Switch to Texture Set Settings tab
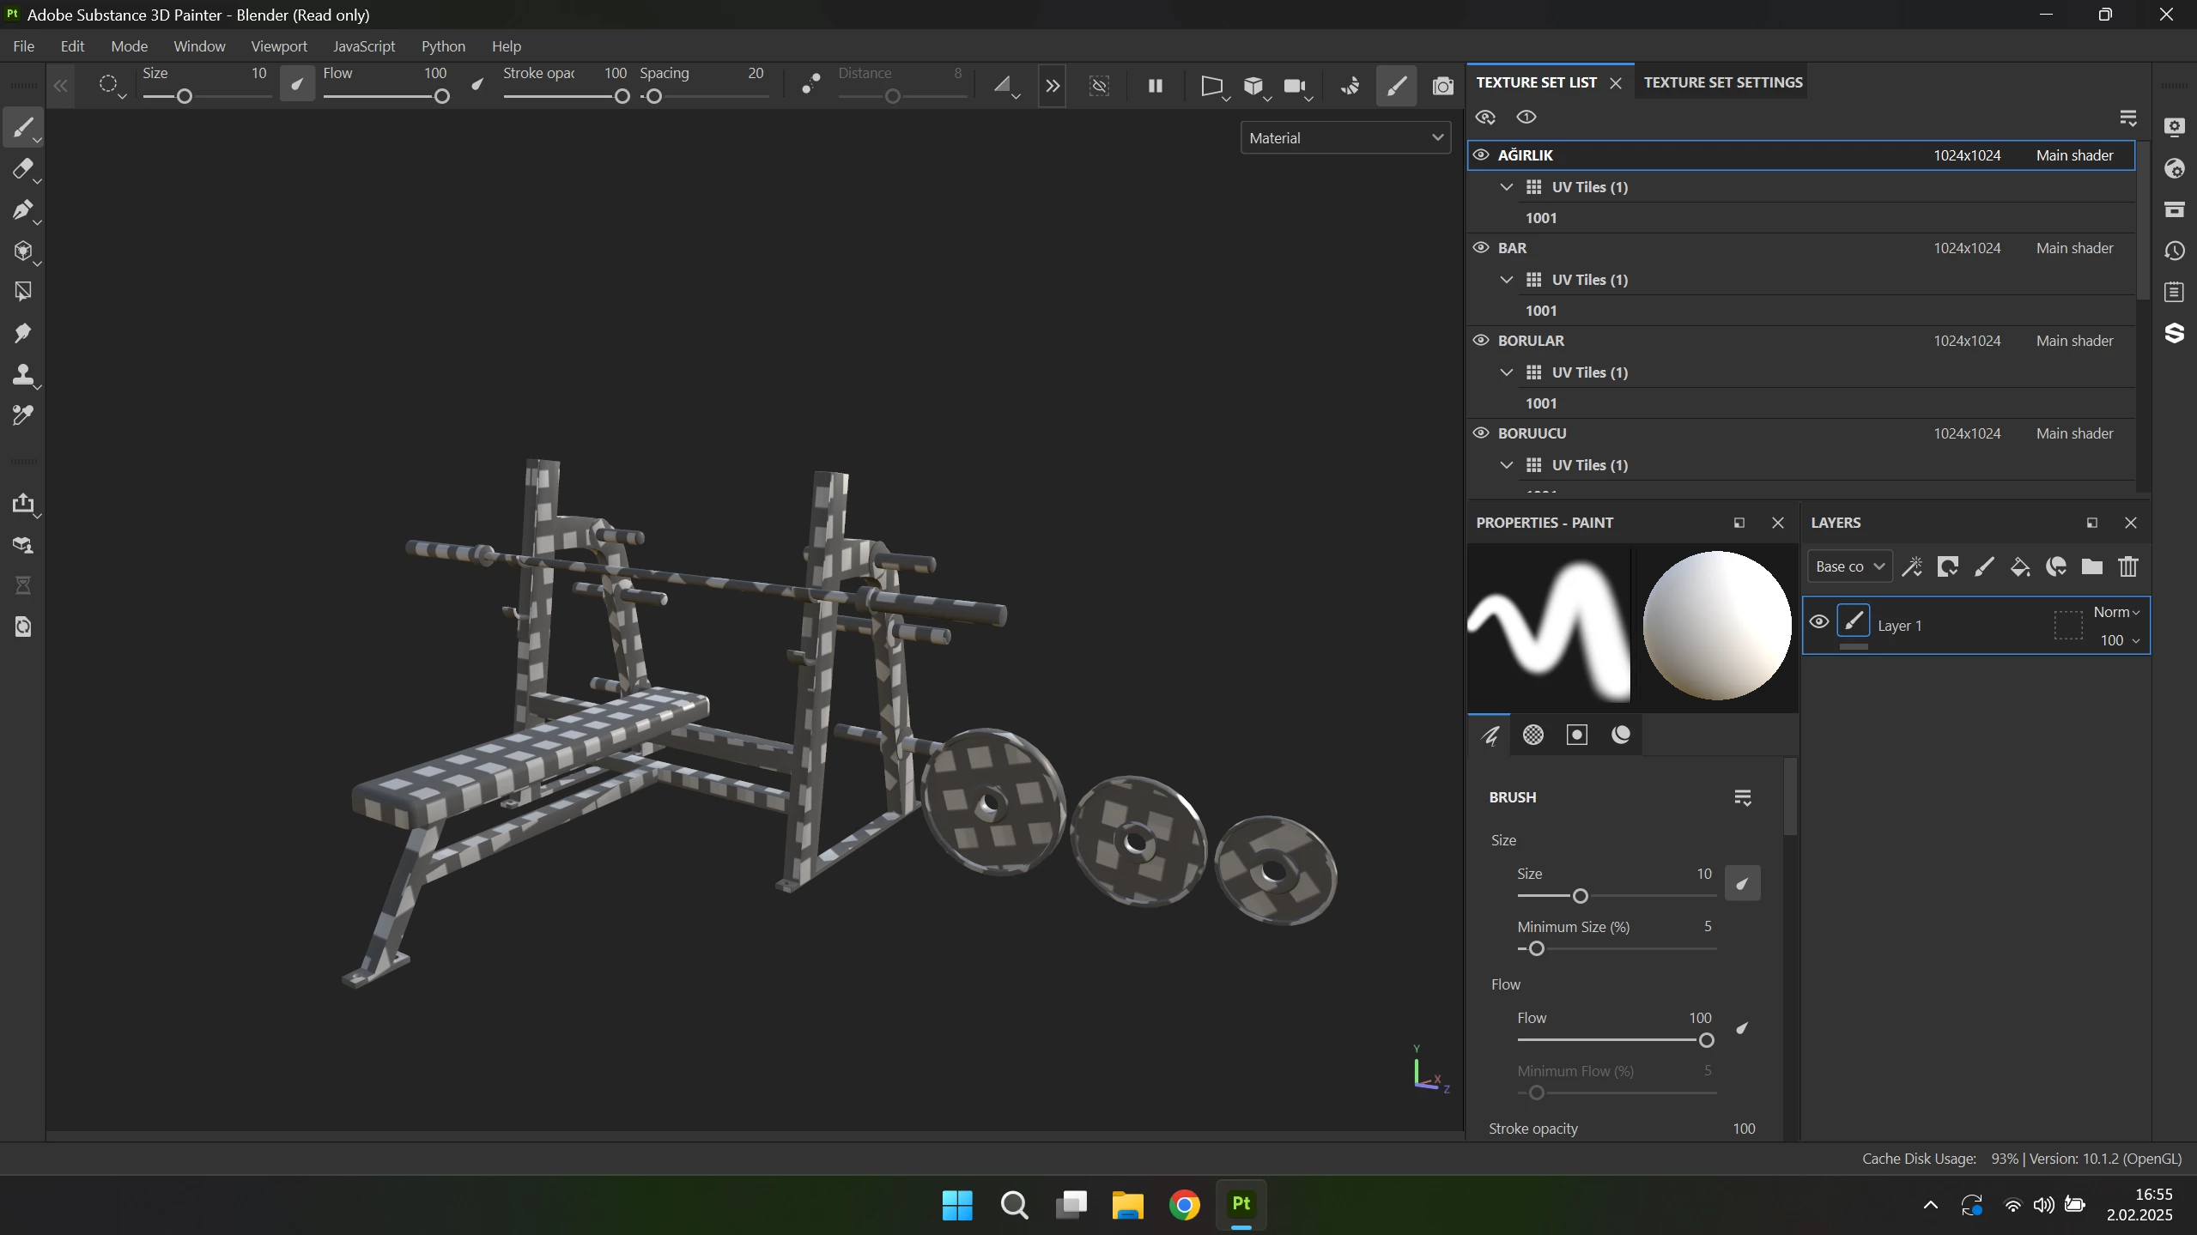The width and height of the screenshot is (2197, 1235). point(1722,82)
